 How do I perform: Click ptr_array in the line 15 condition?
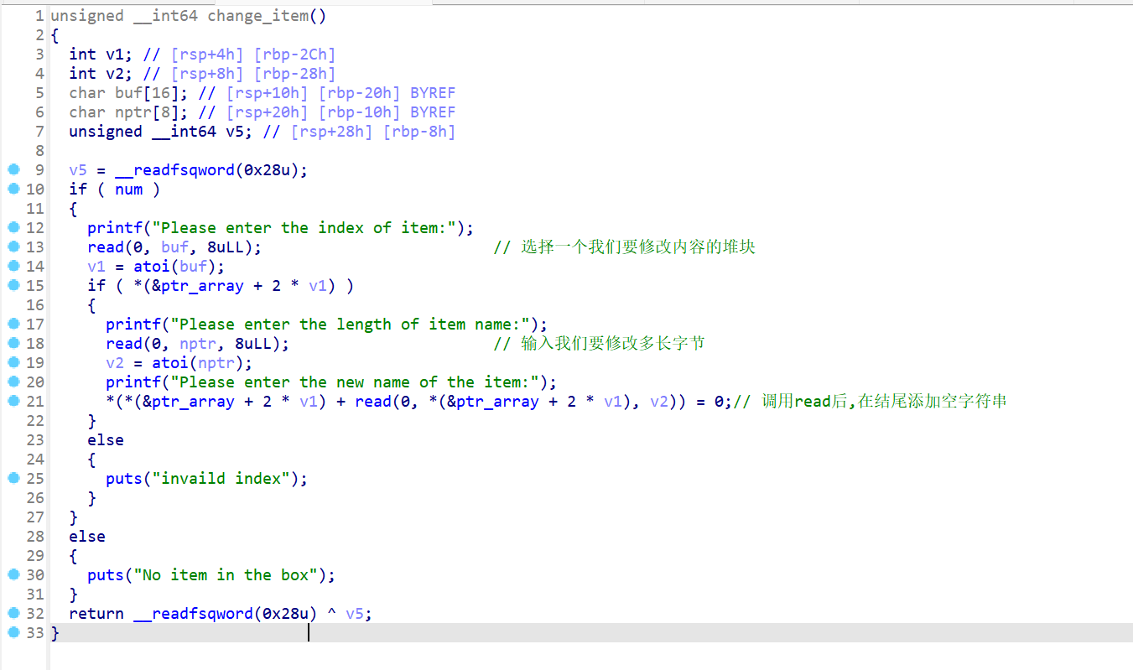(202, 286)
